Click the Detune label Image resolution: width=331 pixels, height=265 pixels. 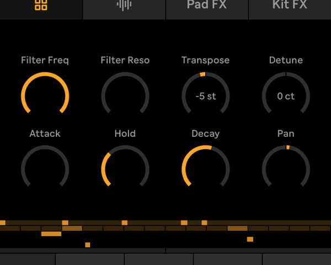[x=286, y=60]
